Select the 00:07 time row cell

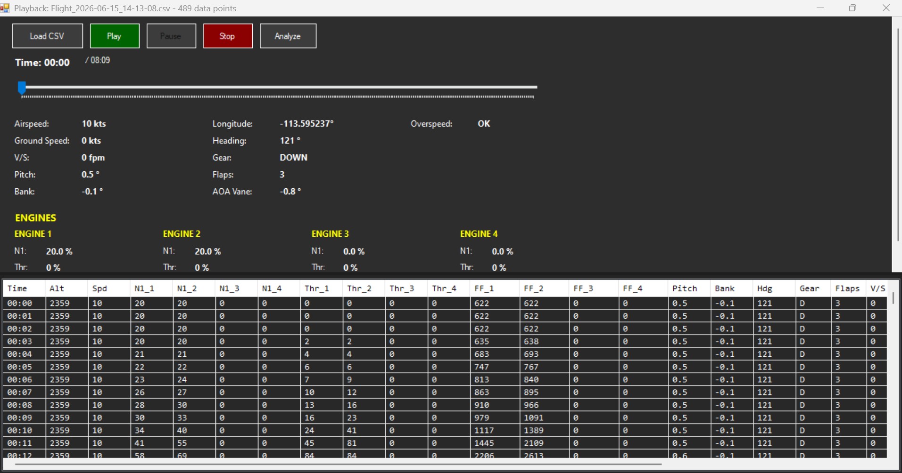click(24, 393)
